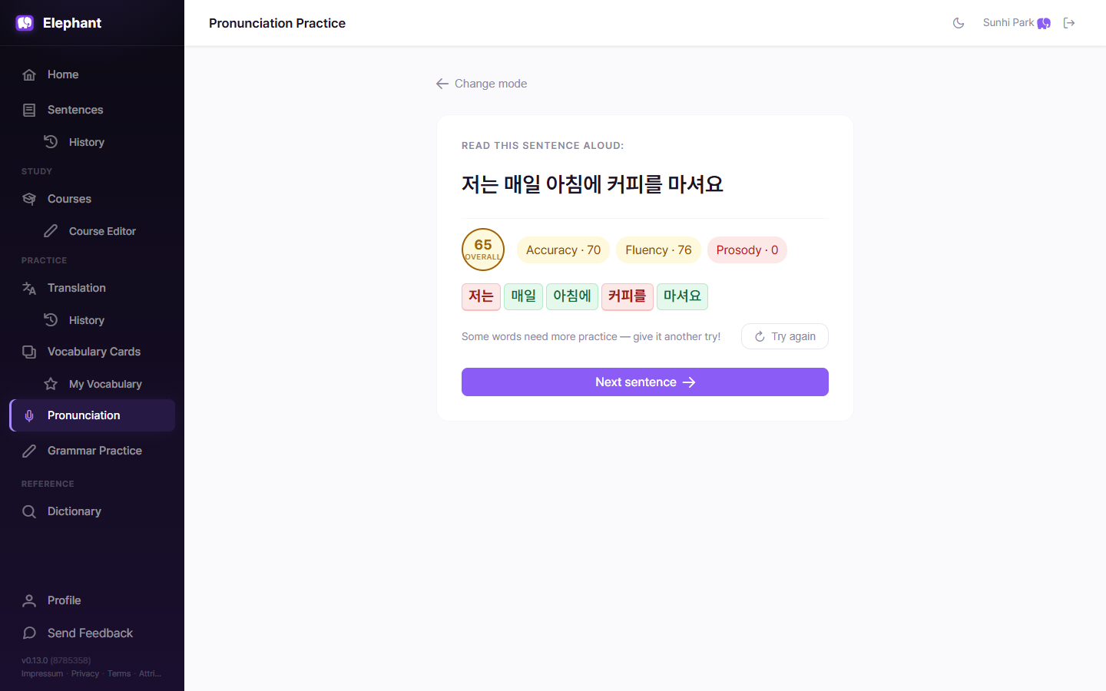Select the red word chip 커피를
The image size is (1106, 691).
[628, 296]
